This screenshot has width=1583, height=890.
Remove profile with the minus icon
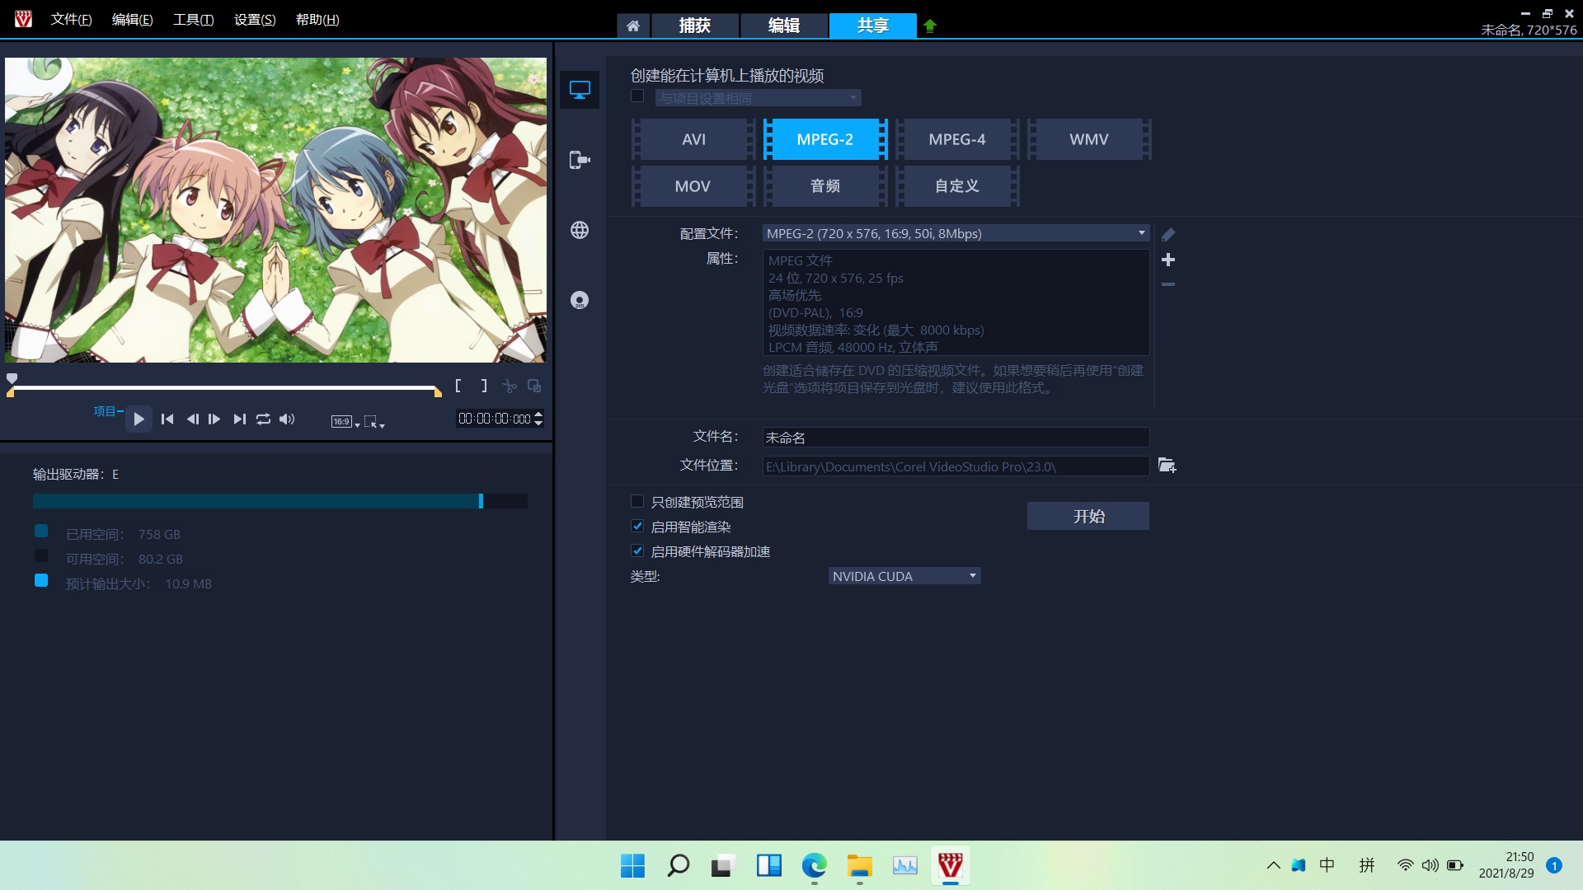click(x=1168, y=284)
